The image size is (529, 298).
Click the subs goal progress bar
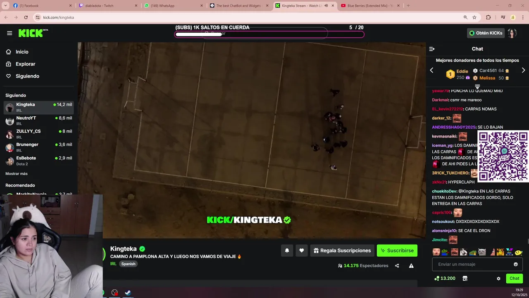269,34
